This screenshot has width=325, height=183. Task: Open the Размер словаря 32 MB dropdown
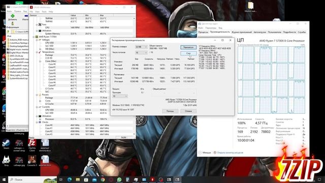coord(141,47)
